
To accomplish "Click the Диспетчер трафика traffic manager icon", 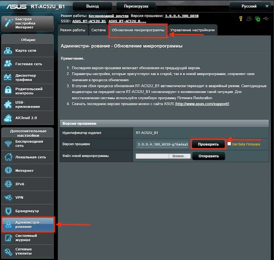I will tap(8, 77).
